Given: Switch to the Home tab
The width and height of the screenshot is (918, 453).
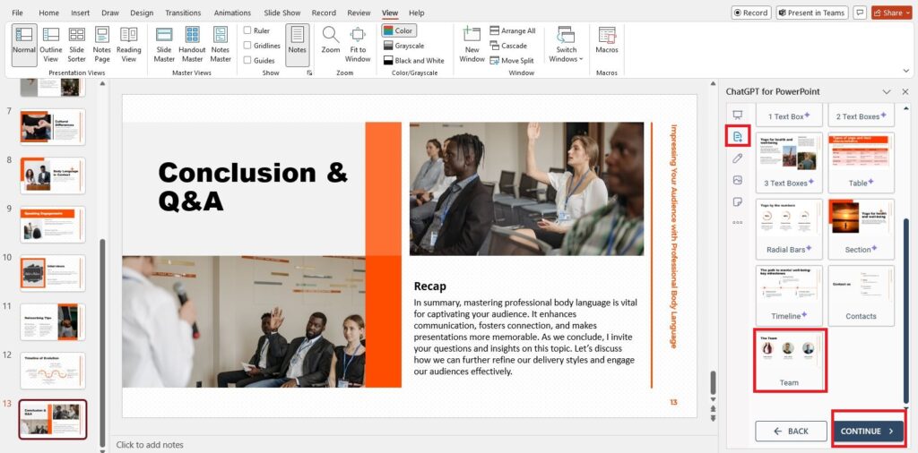Looking at the screenshot, I should tap(48, 13).
